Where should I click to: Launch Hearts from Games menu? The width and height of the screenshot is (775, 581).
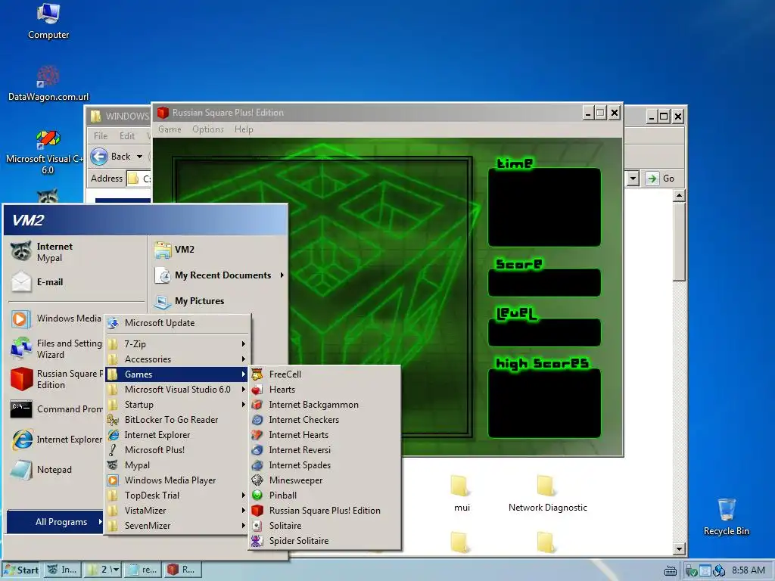(x=324, y=390)
